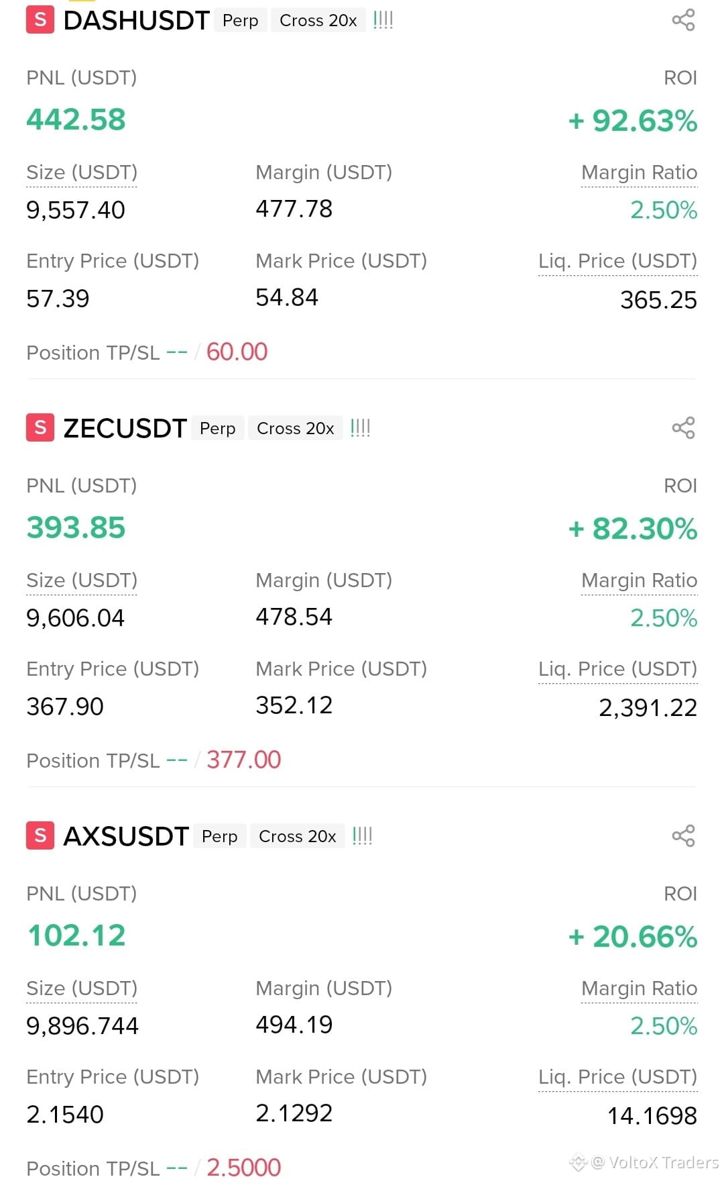This screenshot has width=724, height=1179.
Task: Tap the DASHUSDT short side badge
Action: (40, 20)
